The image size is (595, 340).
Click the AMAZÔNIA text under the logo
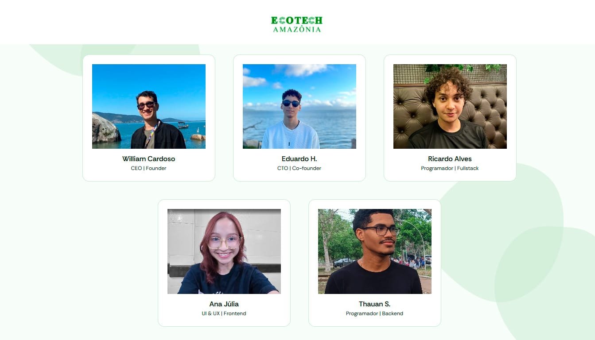pyautogui.click(x=297, y=29)
